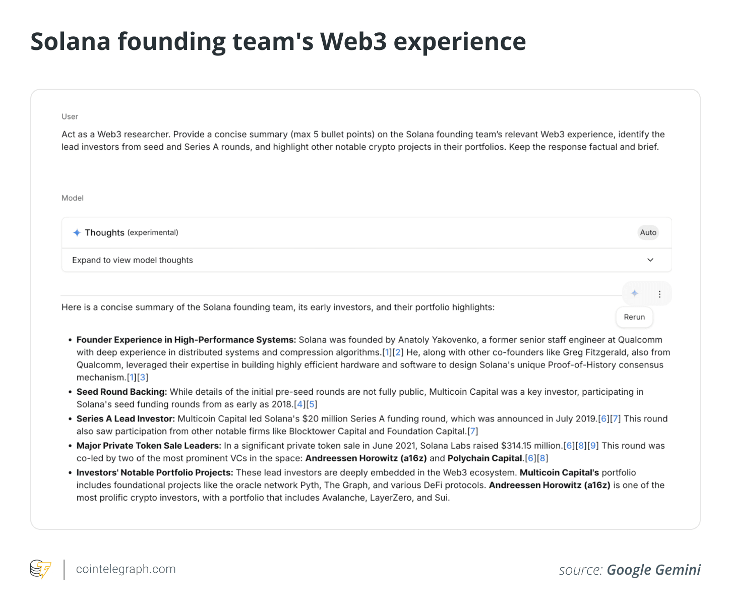The height and width of the screenshot is (610, 731).
Task: Click 'Expand to view model thoughts' text
Action: [x=133, y=260]
